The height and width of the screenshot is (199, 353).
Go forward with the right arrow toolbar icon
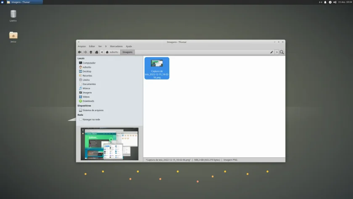tap(85, 52)
